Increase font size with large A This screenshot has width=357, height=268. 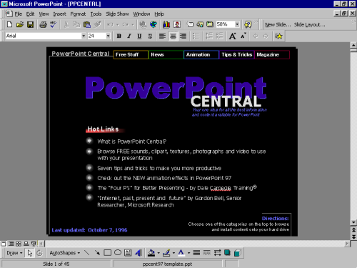[233, 36]
